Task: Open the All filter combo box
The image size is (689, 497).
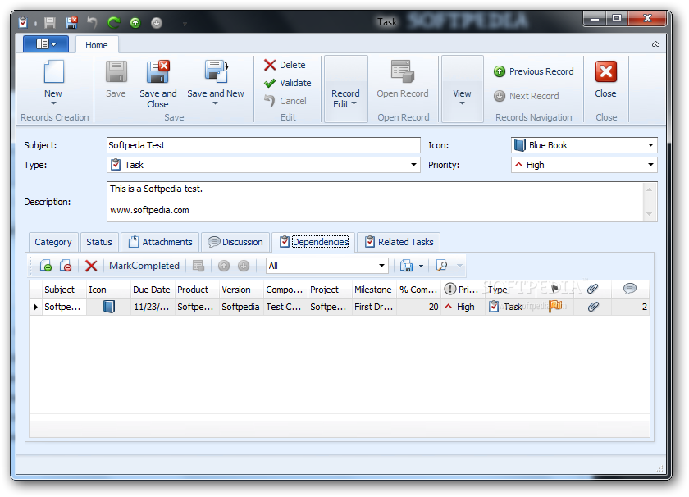Action: 327,266
